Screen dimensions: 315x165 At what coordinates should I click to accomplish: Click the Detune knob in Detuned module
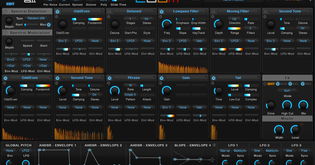(115, 25)
